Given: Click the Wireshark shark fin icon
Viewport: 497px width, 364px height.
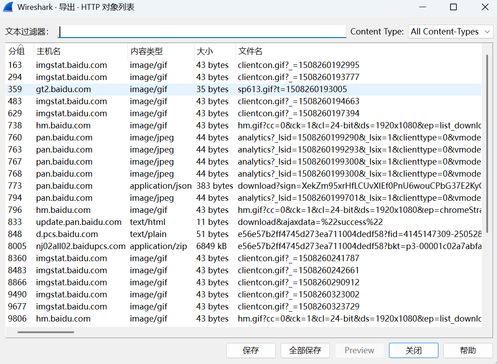Looking at the screenshot, I should point(8,7).
